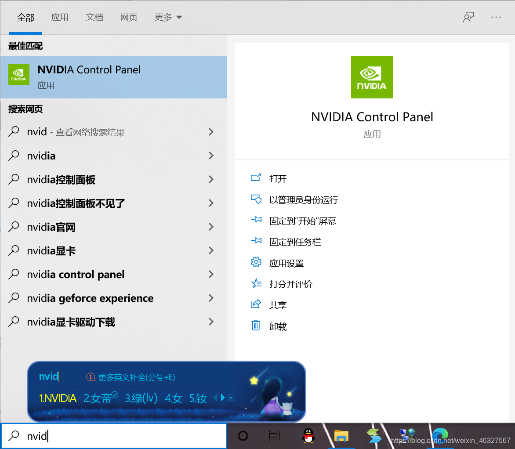Click 更多英文补全(分号+E) hint
This screenshot has height=449, width=515.
point(137,377)
